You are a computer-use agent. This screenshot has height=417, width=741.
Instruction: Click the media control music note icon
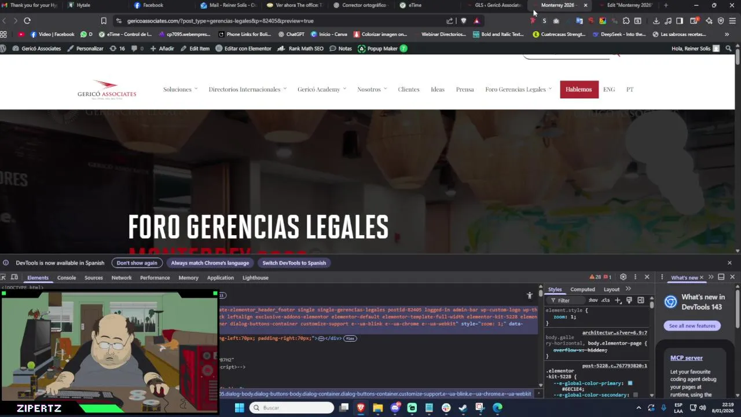tap(668, 21)
